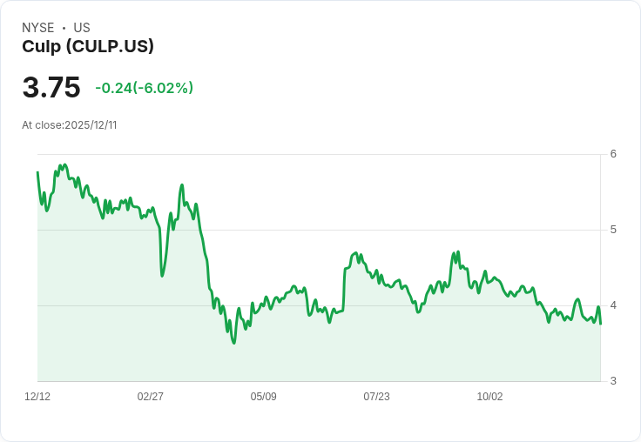Click the 02/27 date on the x-axis
The height and width of the screenshot is (442, 641).
click(x=151, y=397)
